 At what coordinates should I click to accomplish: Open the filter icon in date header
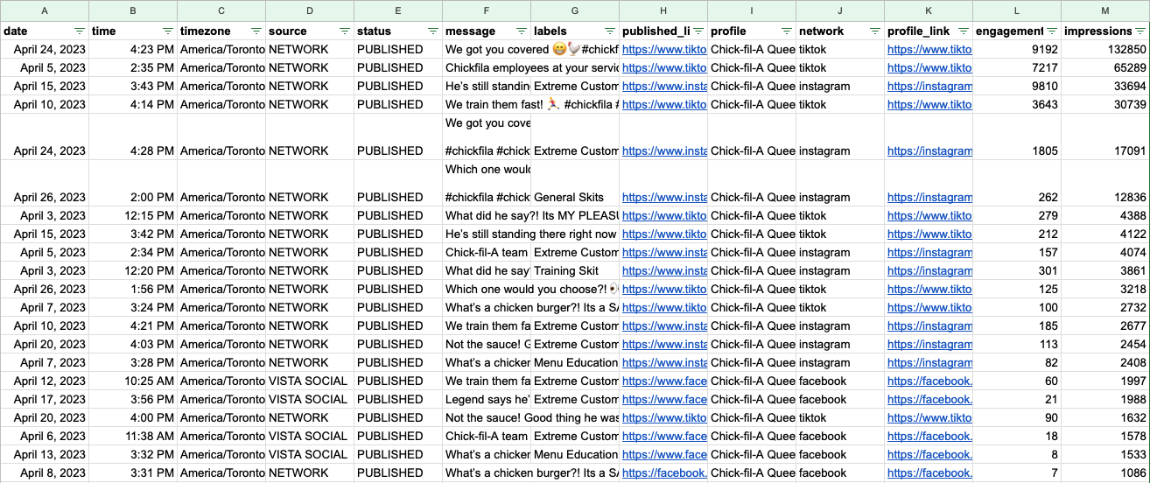[80, 31]
